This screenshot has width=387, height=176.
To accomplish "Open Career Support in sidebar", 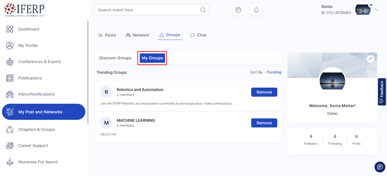I will tap(33, 146).
